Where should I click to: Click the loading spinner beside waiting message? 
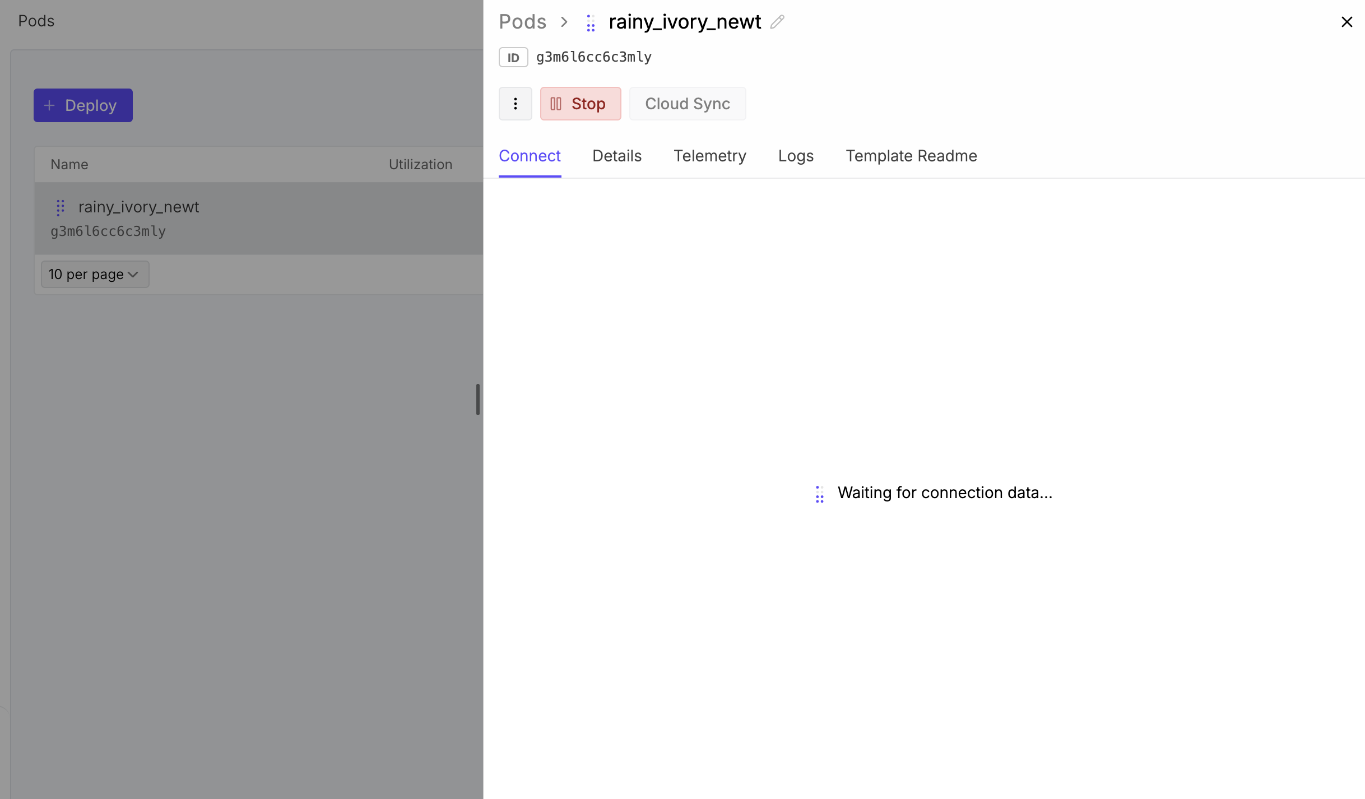point(819,494)
